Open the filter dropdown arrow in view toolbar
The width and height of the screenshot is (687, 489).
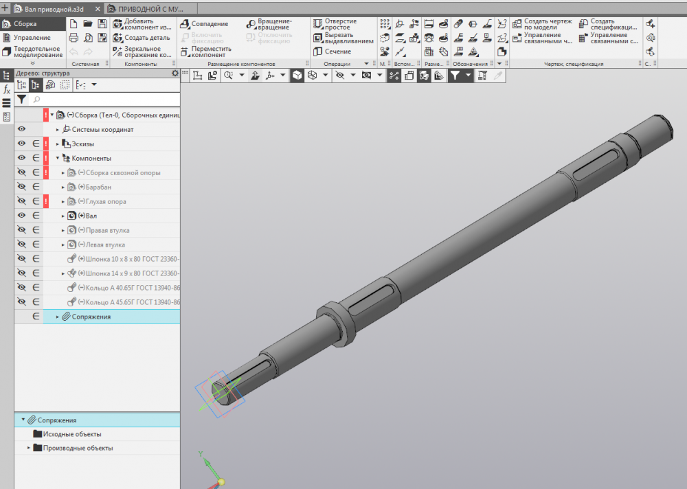469,76
